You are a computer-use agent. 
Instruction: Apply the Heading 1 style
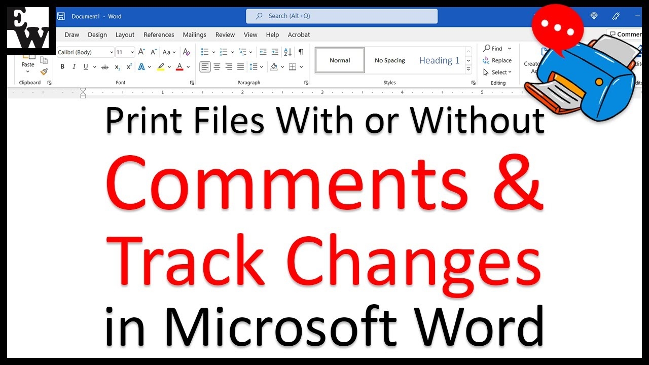(x=439, y=60)
